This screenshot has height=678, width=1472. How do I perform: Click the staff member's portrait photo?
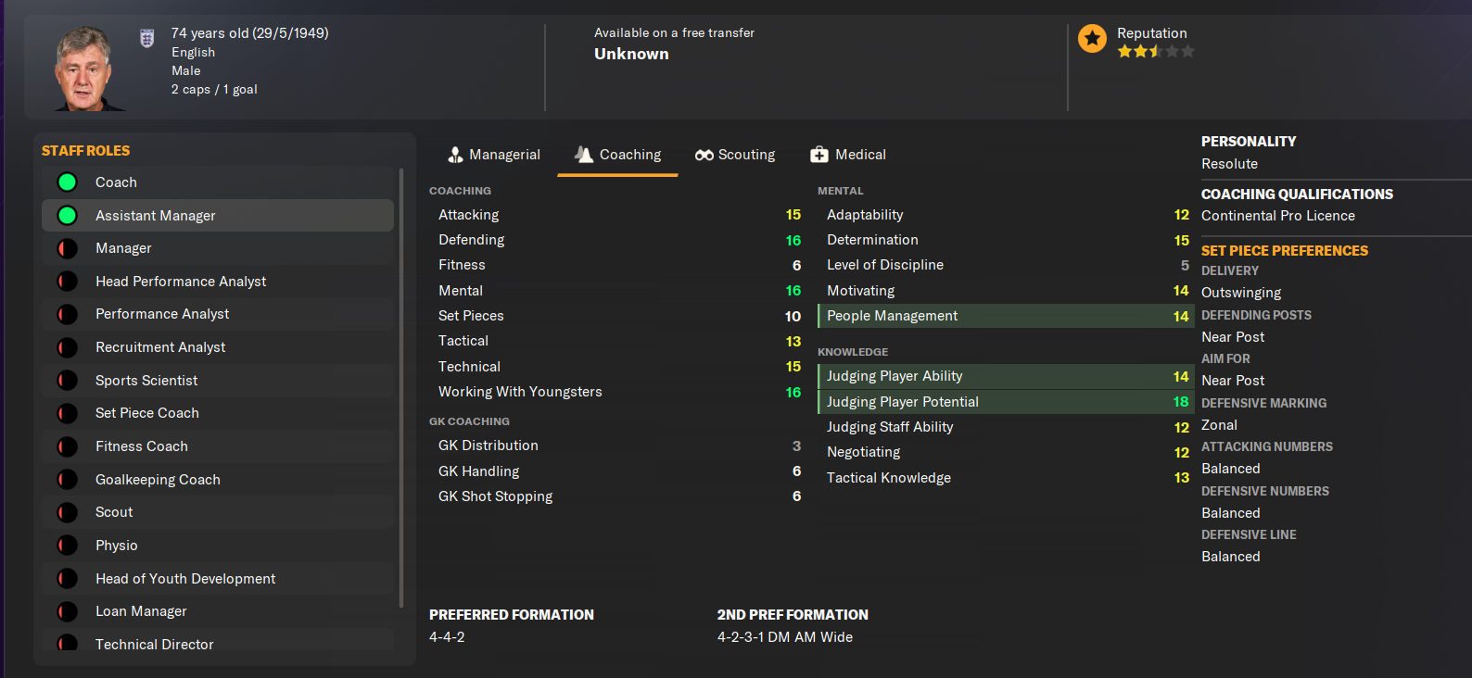[85, 69]
